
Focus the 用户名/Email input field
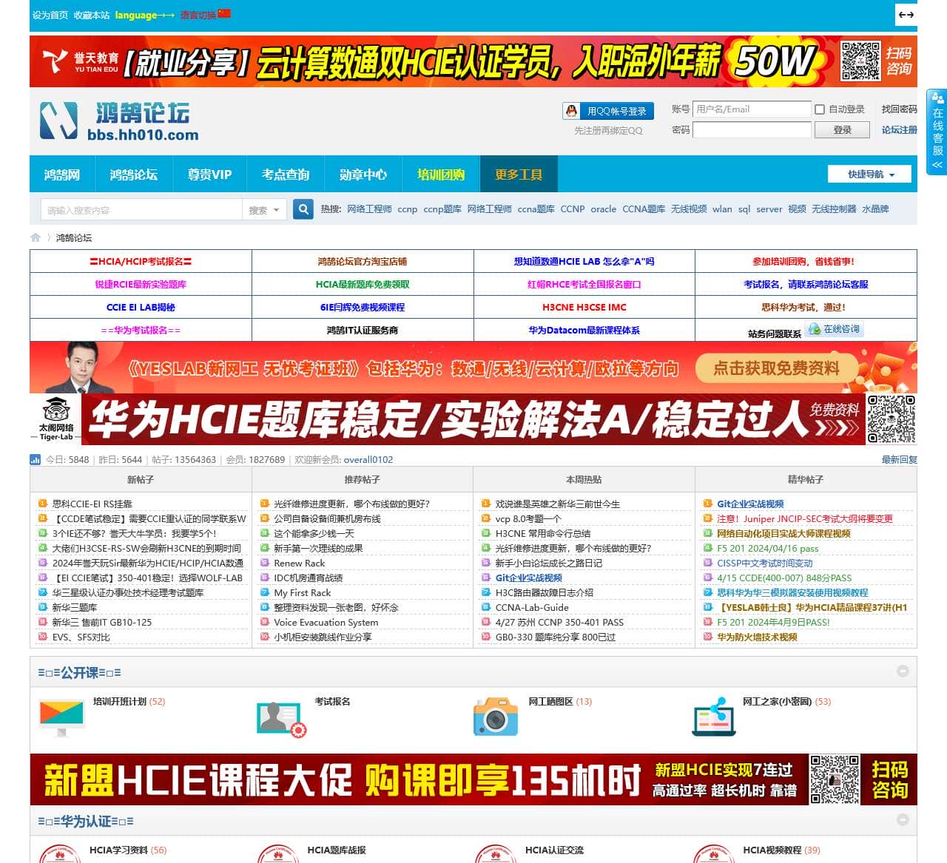[752, 109]
